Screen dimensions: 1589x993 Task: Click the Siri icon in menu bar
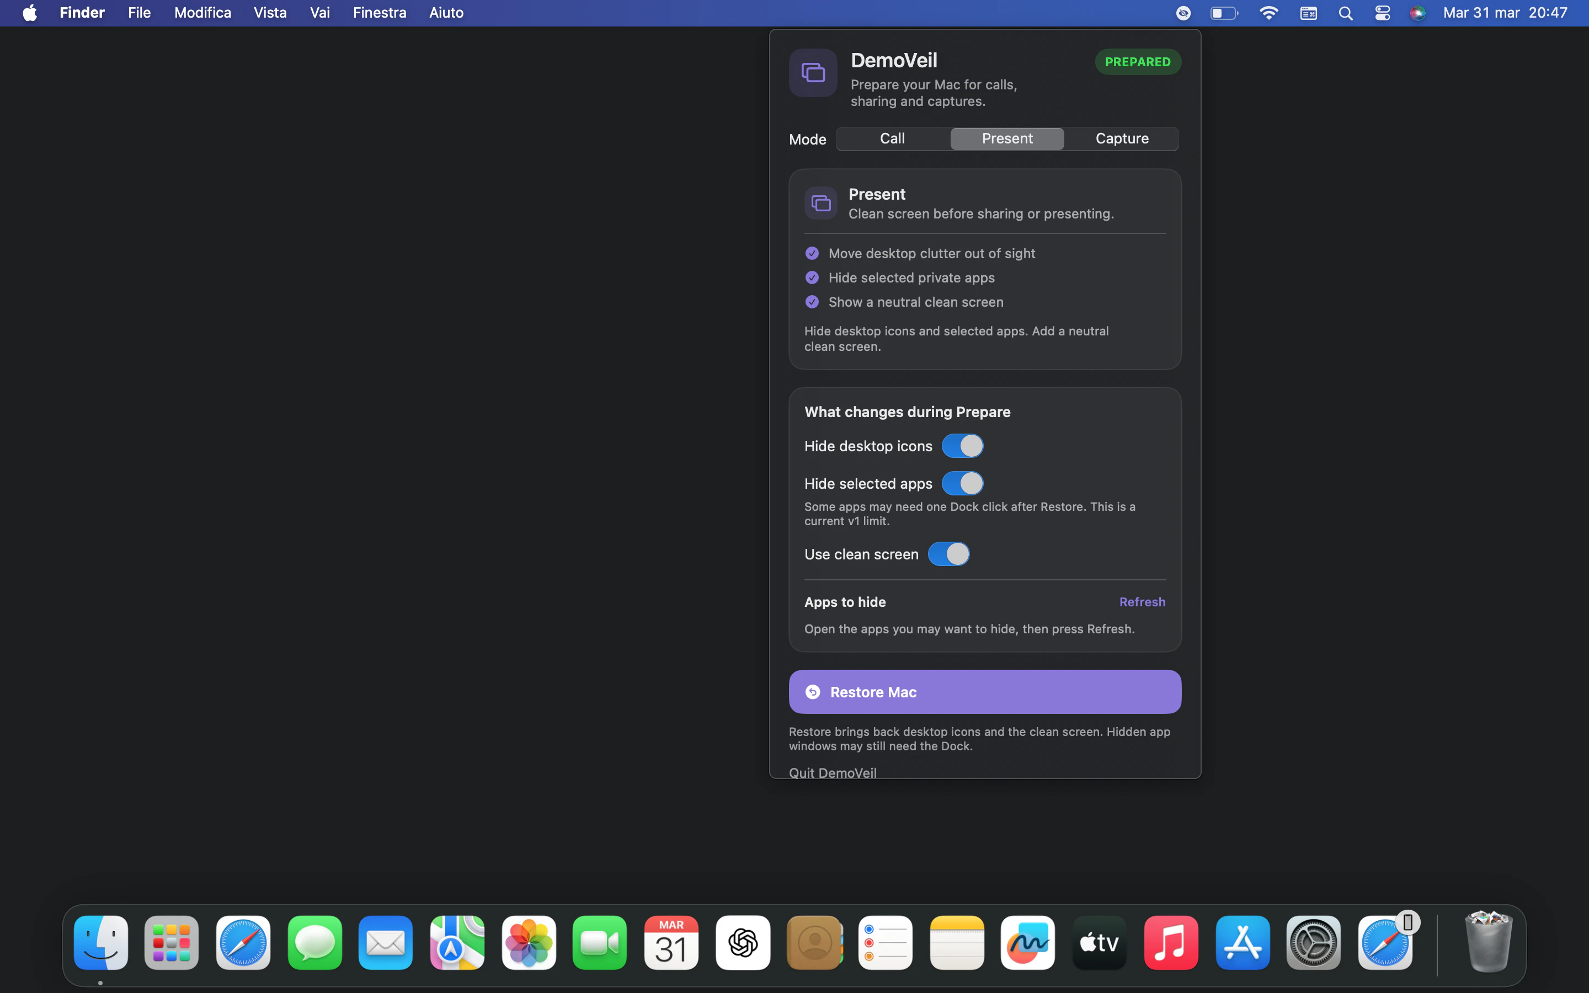tap(1417, 13)
